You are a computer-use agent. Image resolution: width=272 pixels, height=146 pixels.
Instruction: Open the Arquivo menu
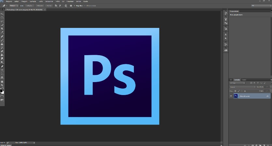pyautogui.click(x=9, y=1)
